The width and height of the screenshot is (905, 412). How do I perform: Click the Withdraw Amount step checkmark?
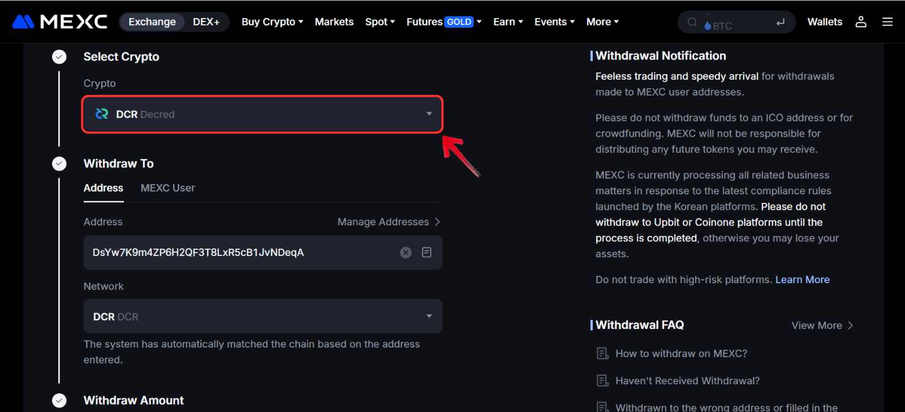[x=59, y=400]
